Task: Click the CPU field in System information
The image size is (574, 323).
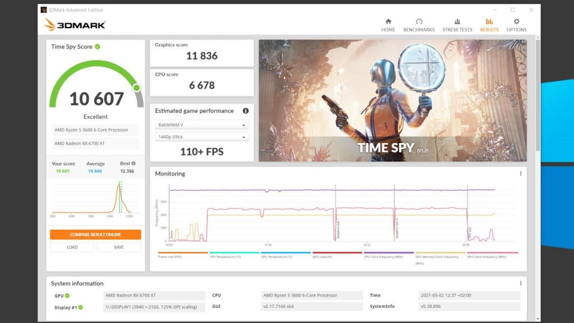Action: click(312, 296)
